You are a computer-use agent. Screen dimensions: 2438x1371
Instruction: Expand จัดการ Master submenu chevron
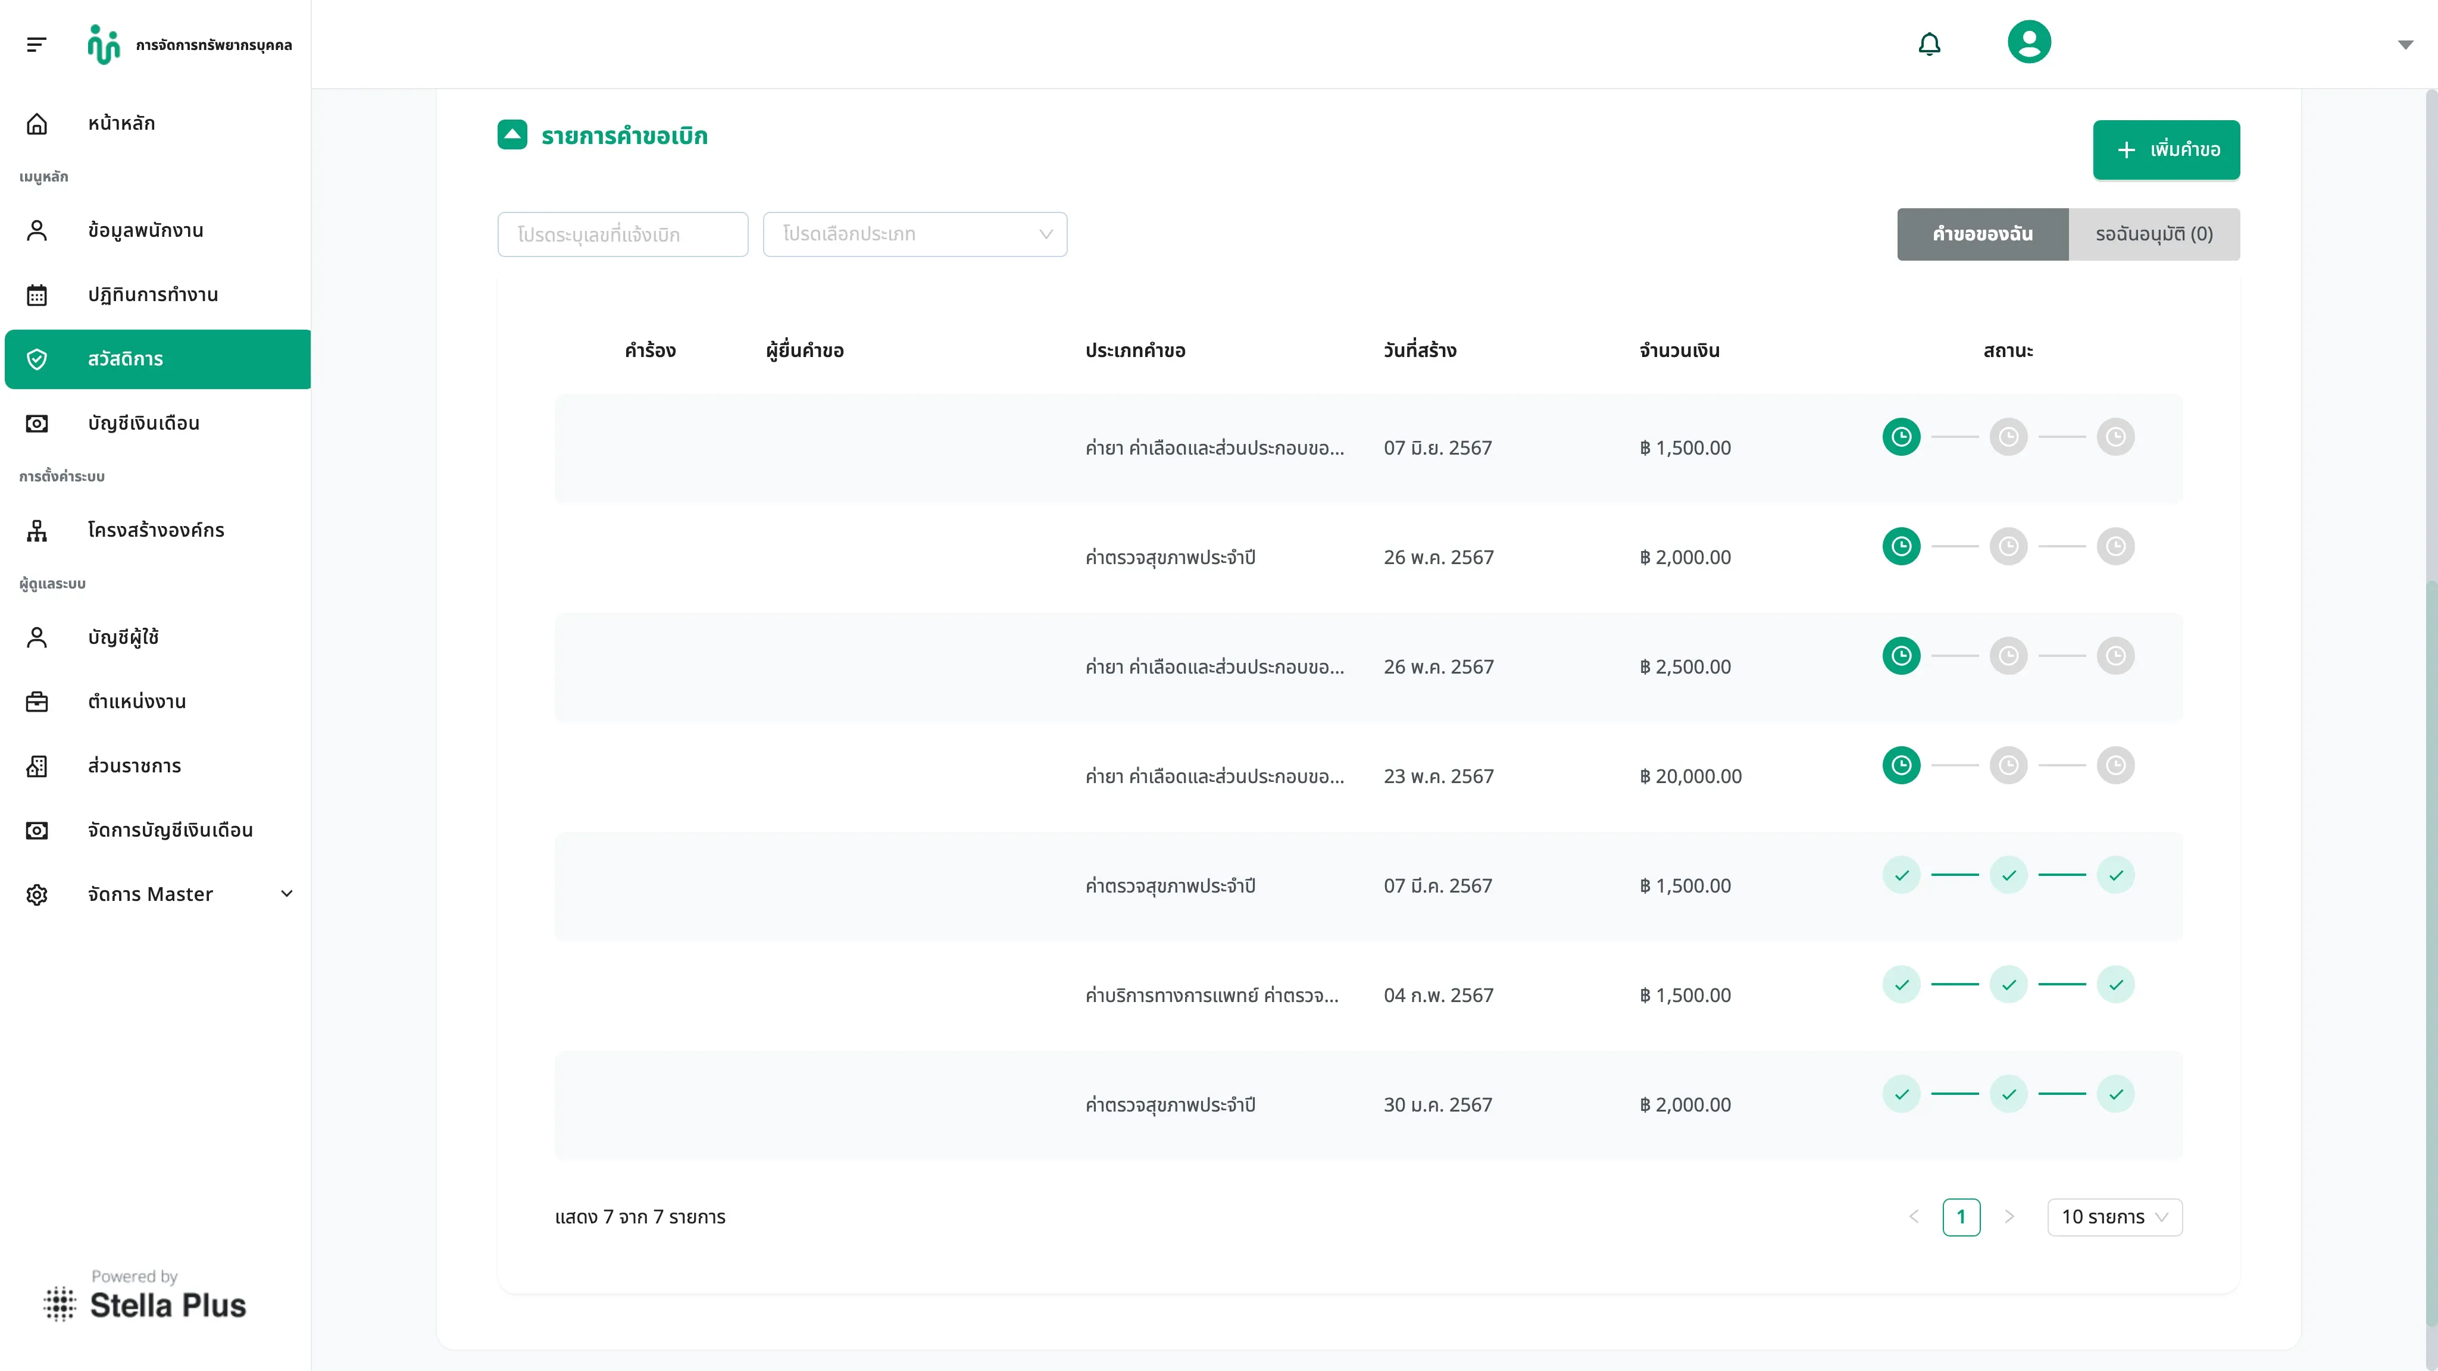(287, 893)
